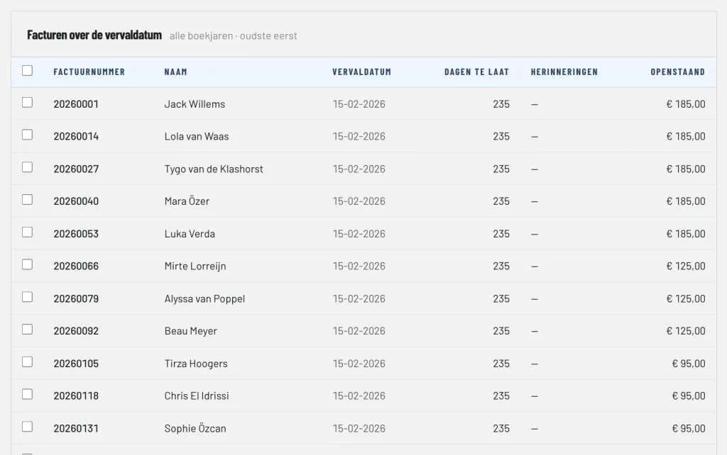
Task: Select Chris El Idrissi's checkbox
Action: pyautogui.click(x=28, y=394)
